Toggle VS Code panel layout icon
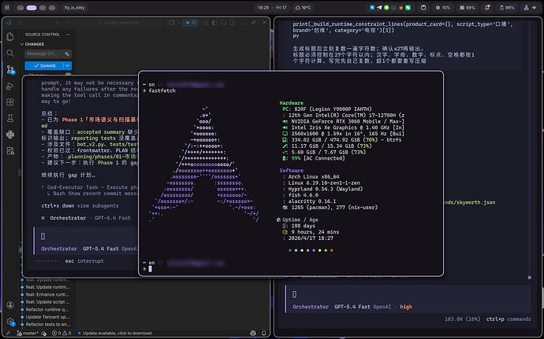This screenshot has height=339, width=544. (x=223, y=23)
